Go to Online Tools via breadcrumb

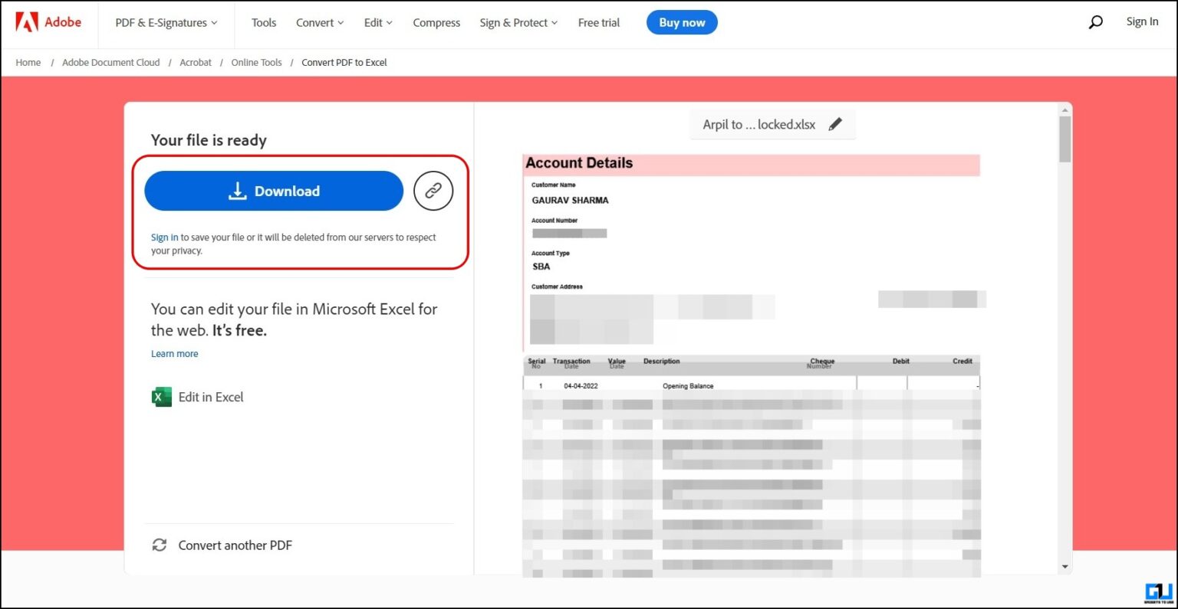tap(256, 62)
